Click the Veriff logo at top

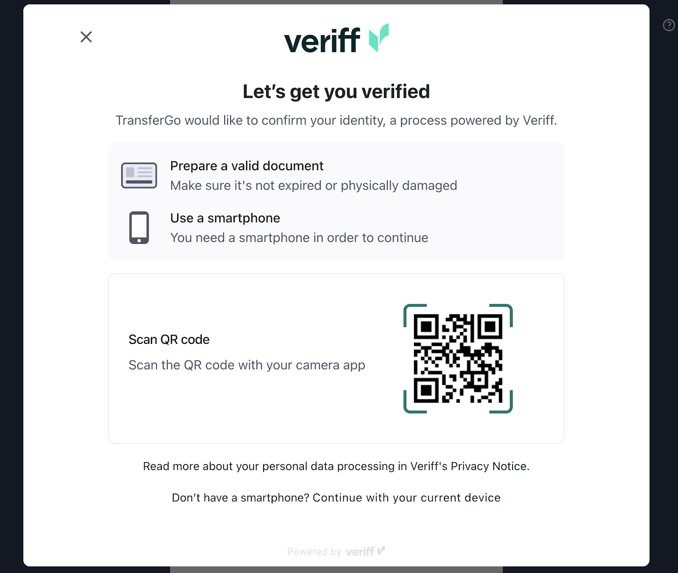pos(336,39)
